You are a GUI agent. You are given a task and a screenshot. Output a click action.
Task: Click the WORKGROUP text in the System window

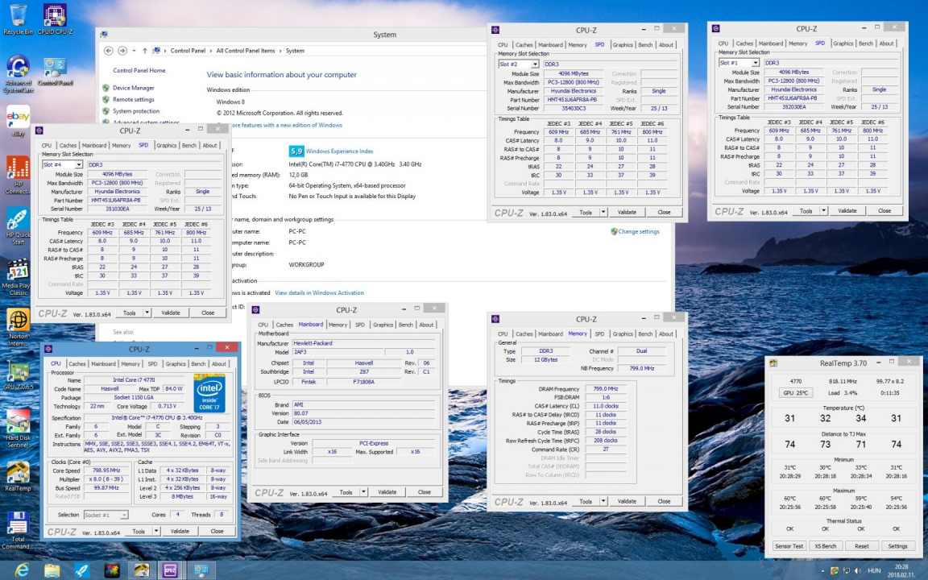coord(306,264)
